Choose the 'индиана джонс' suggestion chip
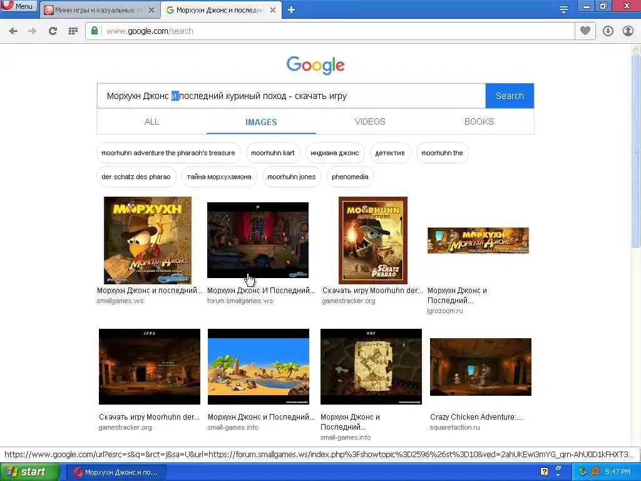Screen dimensions: 641x481 [x=335, y=153]
